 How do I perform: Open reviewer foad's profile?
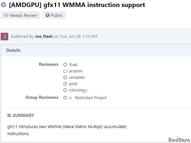(x=73, y=65)
